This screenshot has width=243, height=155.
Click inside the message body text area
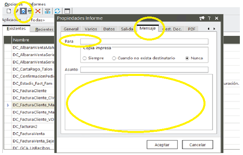coord(139,102)
